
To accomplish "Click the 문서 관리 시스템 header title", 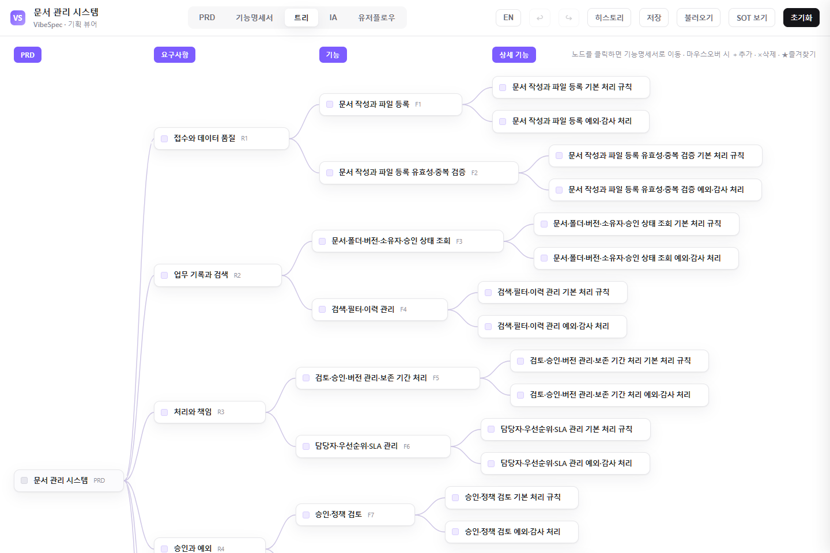I will click(66, 12).
